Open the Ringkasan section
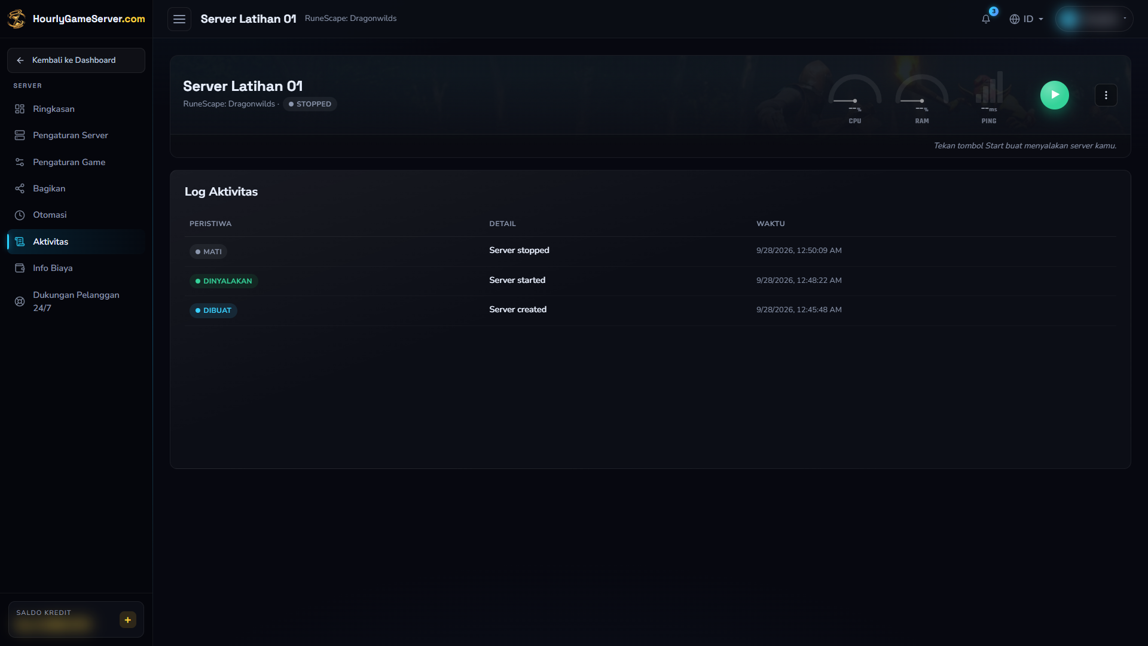 click(76, 109)
